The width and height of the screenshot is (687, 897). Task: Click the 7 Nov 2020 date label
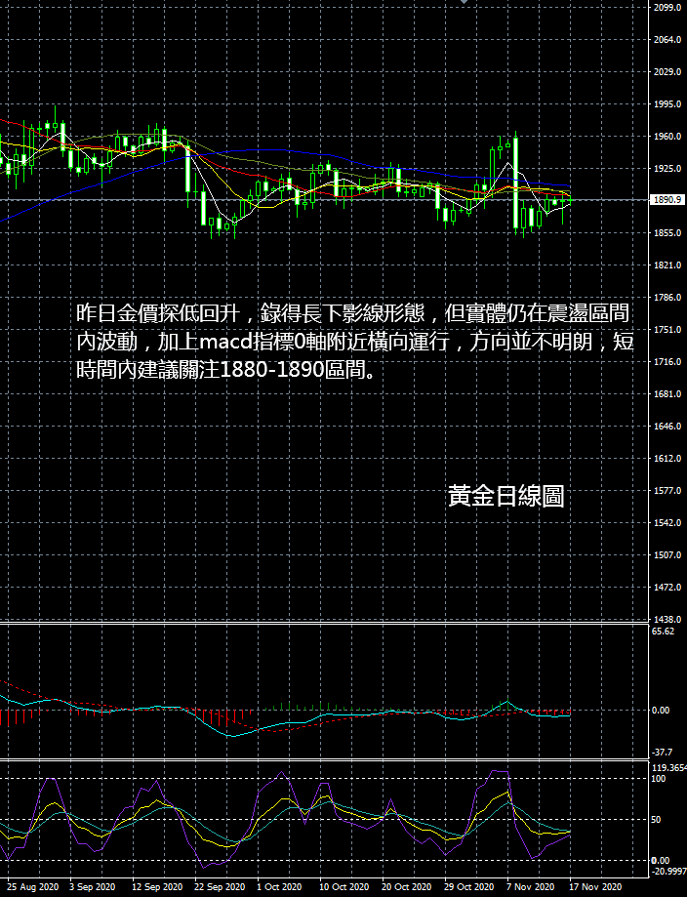pyautogui.click(x=530, y=886)
